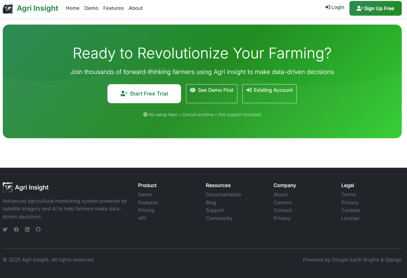Open Cookies link in footer

[x=351, y=210]
